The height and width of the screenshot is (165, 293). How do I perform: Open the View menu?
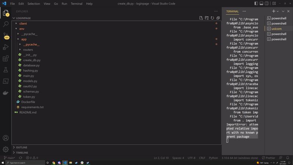47,4
